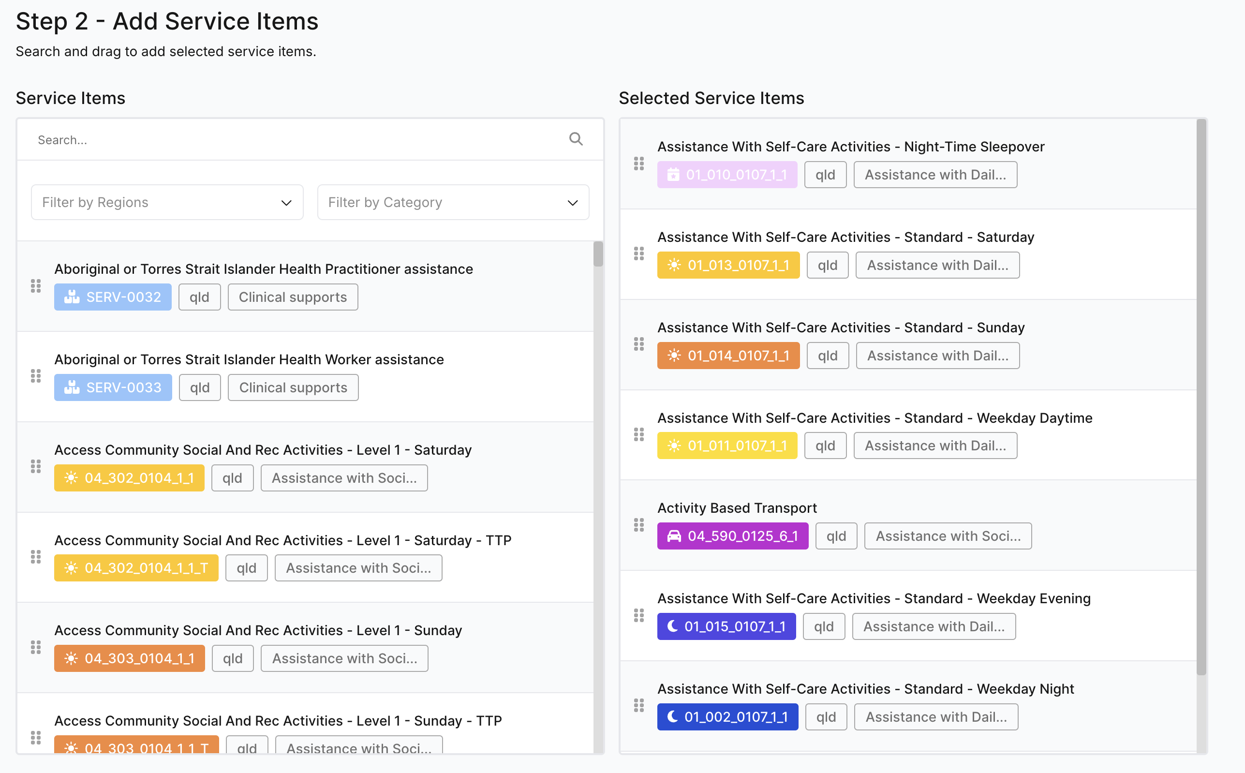Click the car icon on 04_590_0125_6_1 badge
This screenshot has width=1245, height=773.
pyautogui.click(x=674, y=536)
